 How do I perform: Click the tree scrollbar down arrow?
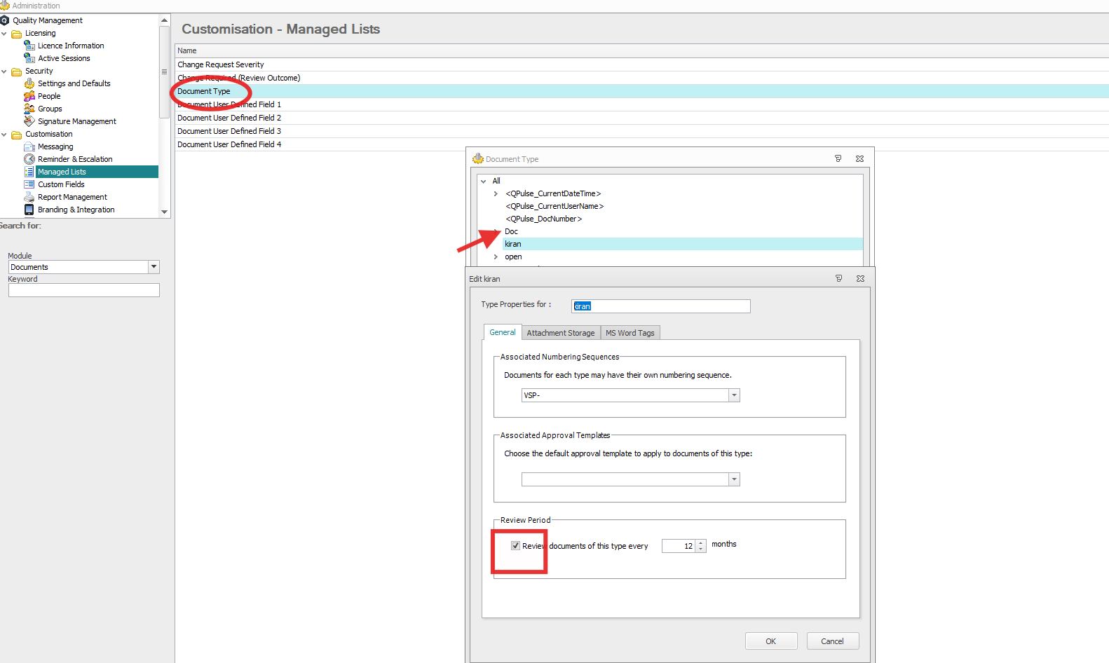(x=165, y=212)
